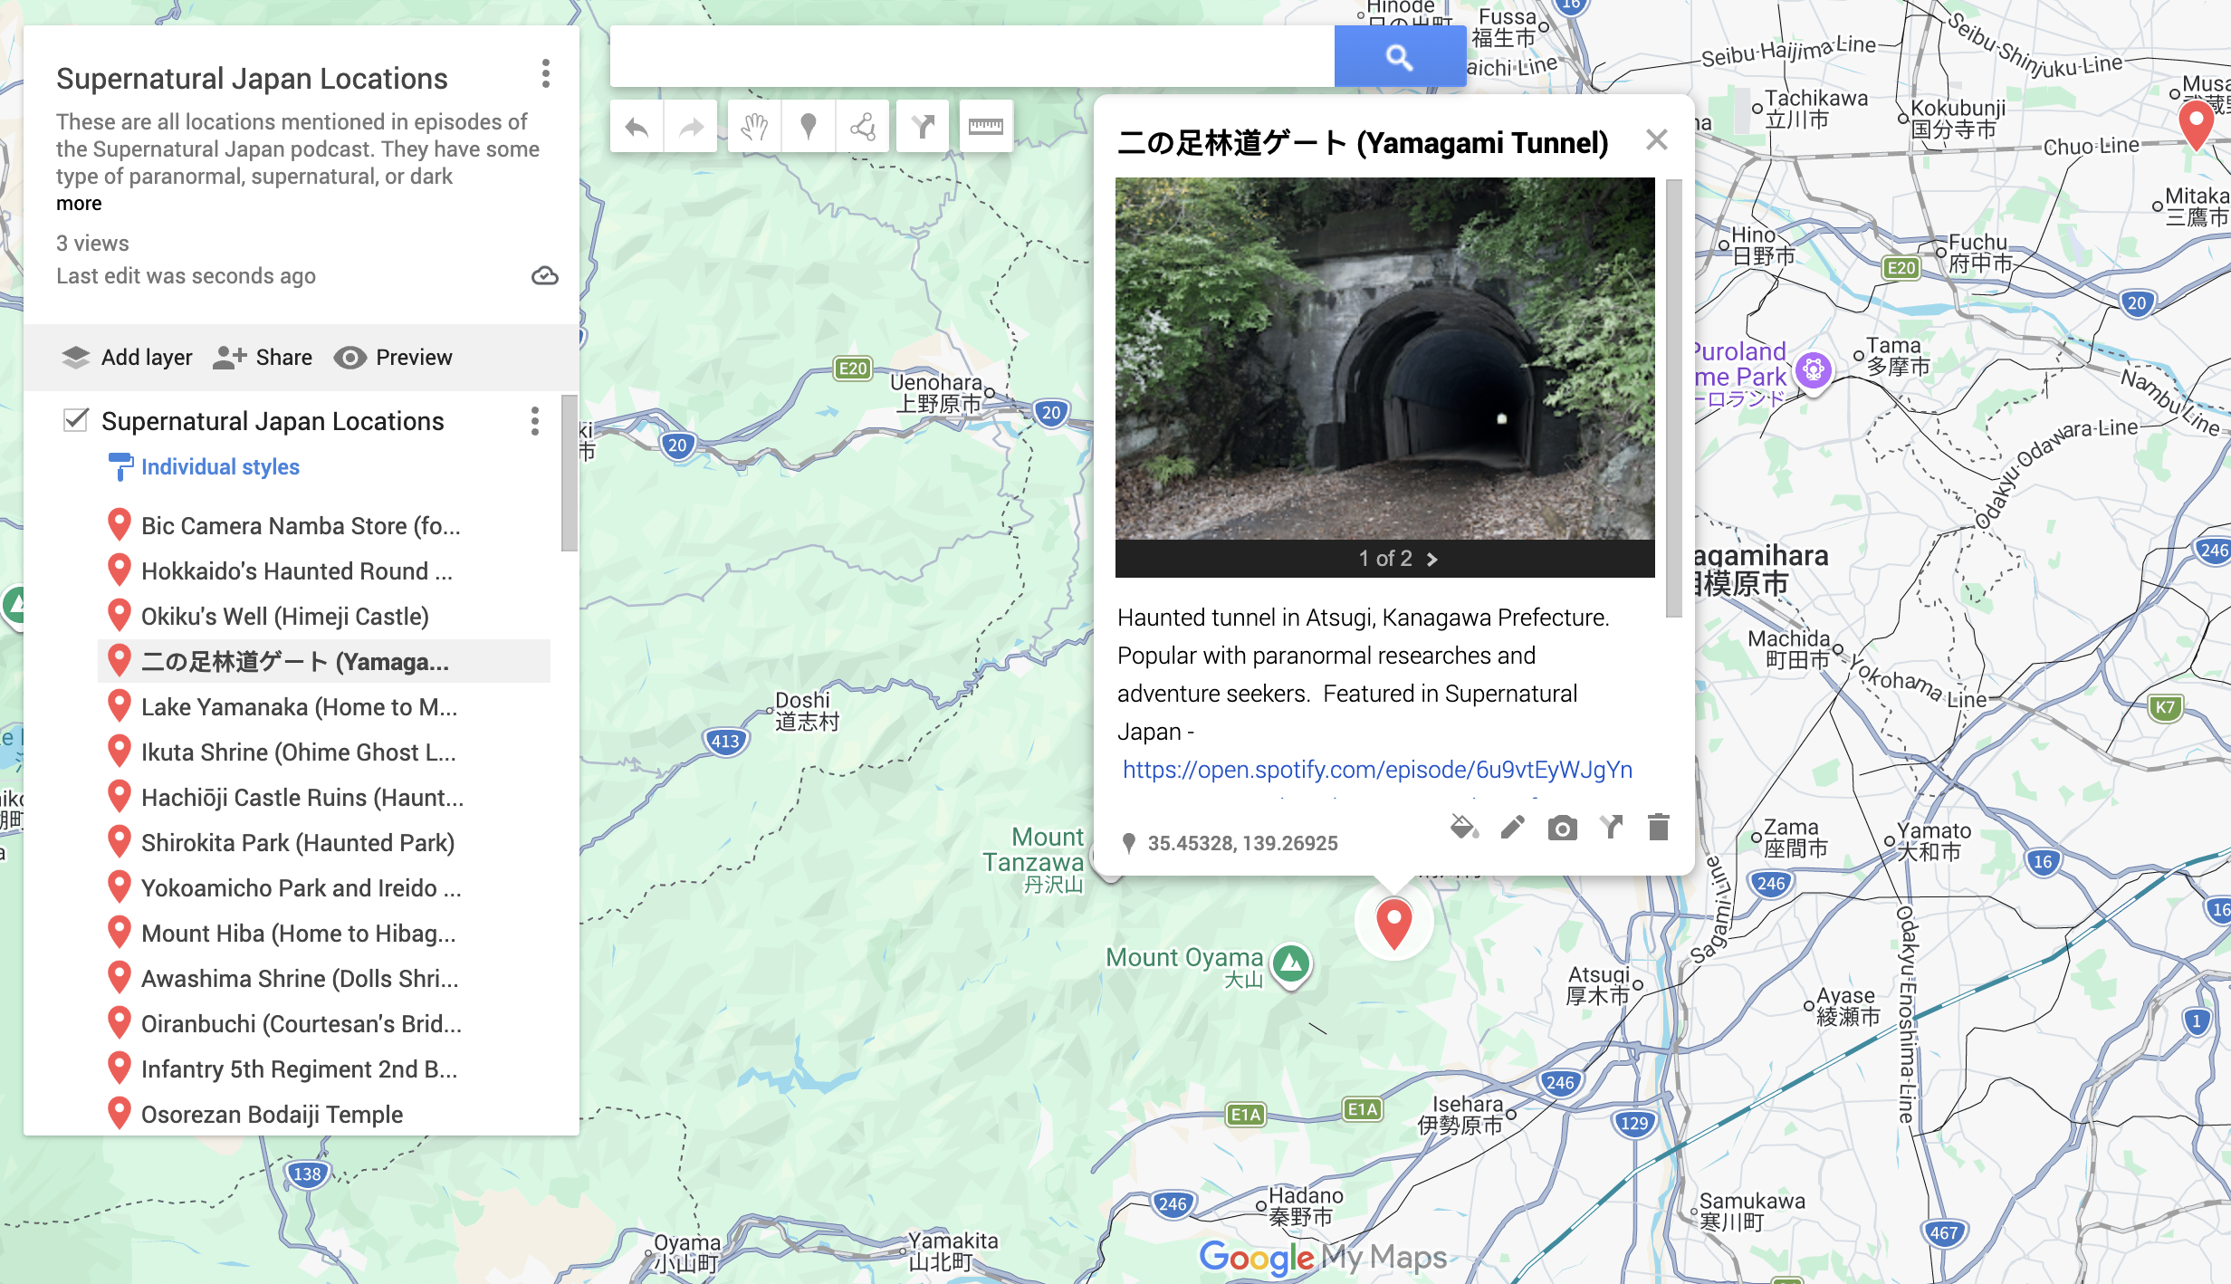Image resolution: width=2231 pixels, height=1284 pixels.
Task: Click the camera add photo icon
Action: pyautogui.click(x=1562, y=828)
